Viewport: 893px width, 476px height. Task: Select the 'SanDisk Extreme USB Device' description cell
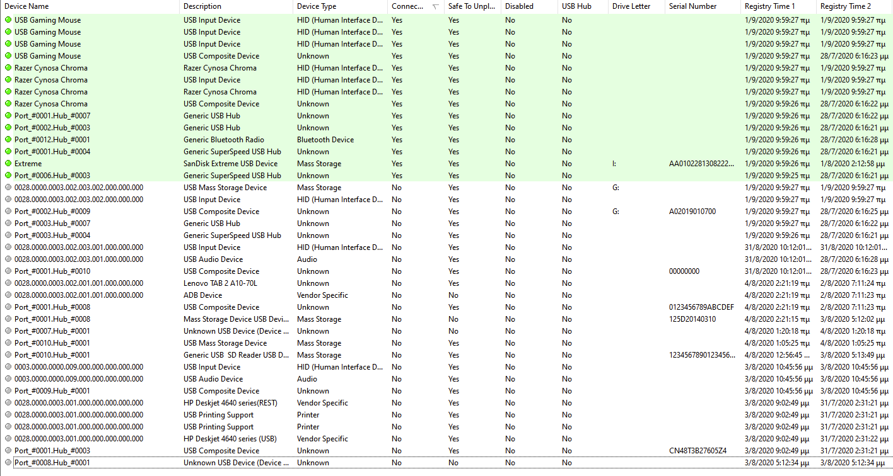pyautogui.click(x=230, y=164)
